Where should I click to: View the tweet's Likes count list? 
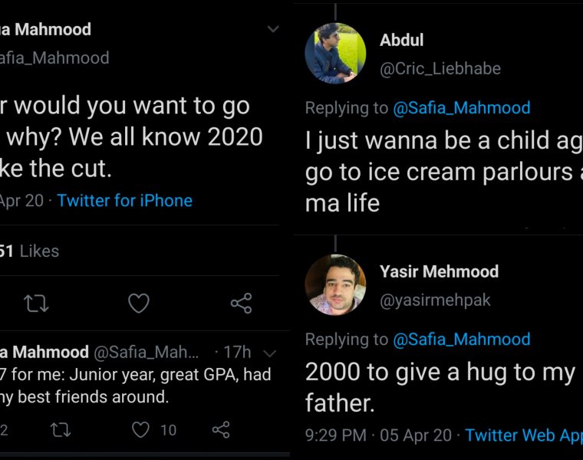point(31,251)
